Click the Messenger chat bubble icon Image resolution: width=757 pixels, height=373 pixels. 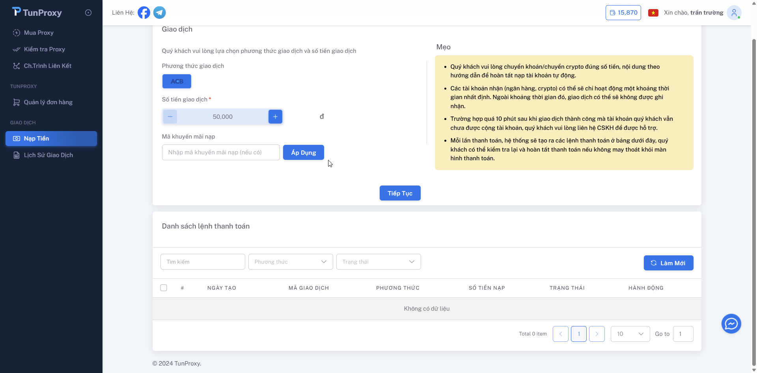click(731, 324)
